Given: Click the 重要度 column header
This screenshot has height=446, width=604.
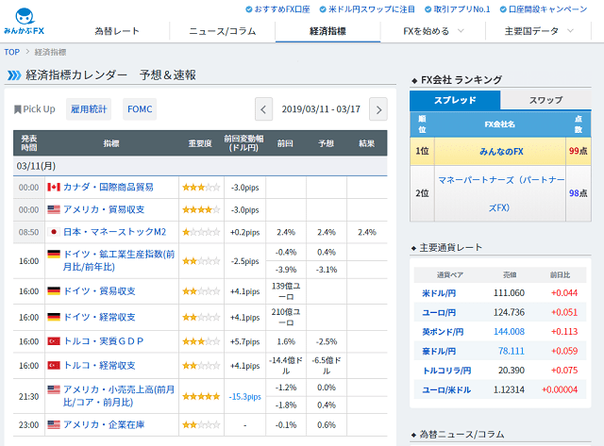Looking at the screenshot, I should (x=200, y=143).
